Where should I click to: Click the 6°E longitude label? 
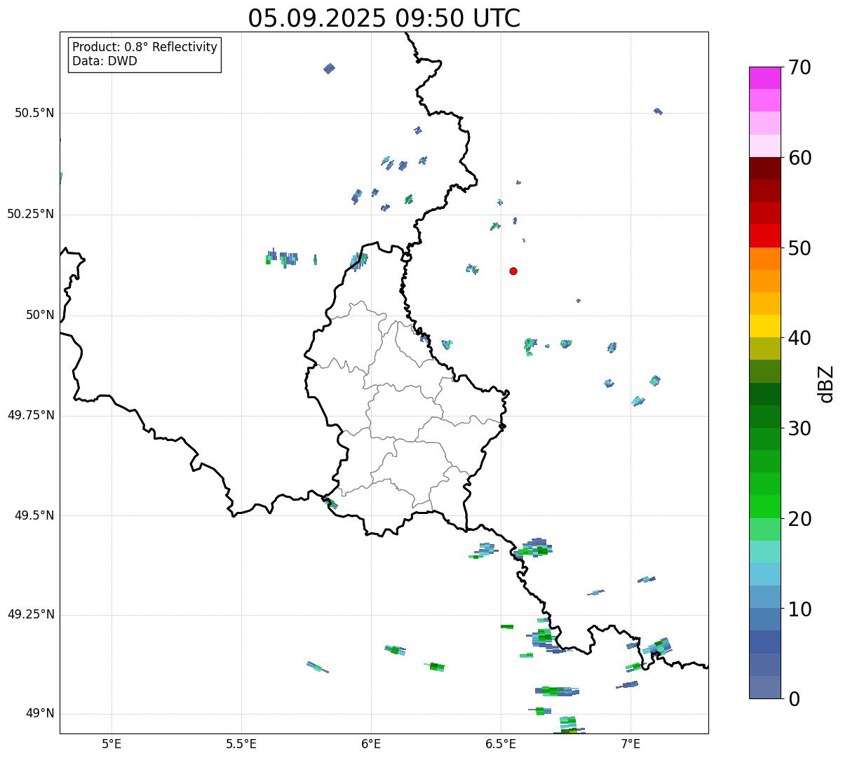(x=371, y=743)
